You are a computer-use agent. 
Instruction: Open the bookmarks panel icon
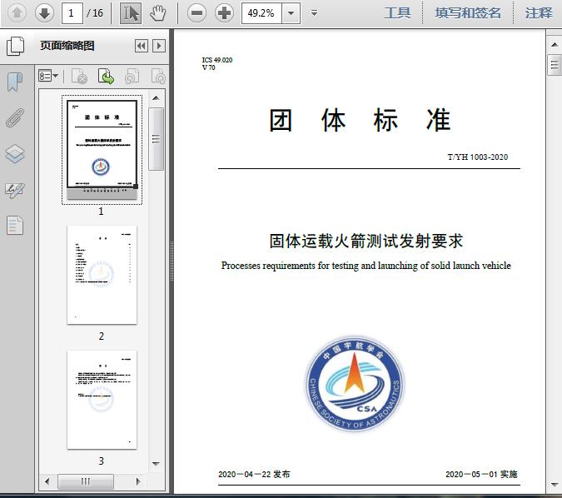15,82
